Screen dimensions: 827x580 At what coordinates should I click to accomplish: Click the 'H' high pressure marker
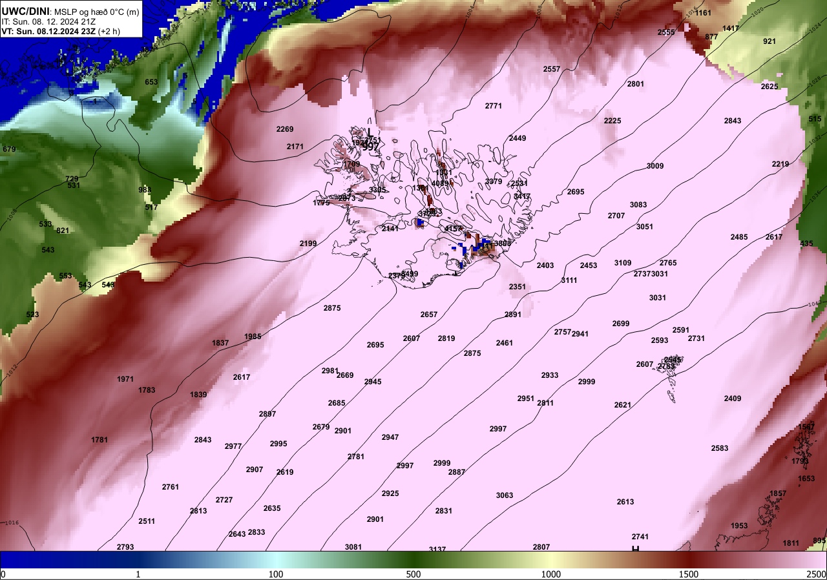tap(635, 549)
